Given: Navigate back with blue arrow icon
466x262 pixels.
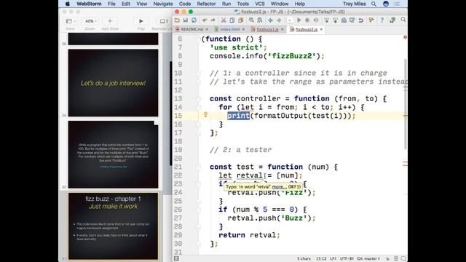Looking at the screenshot, I should (270, 20).
